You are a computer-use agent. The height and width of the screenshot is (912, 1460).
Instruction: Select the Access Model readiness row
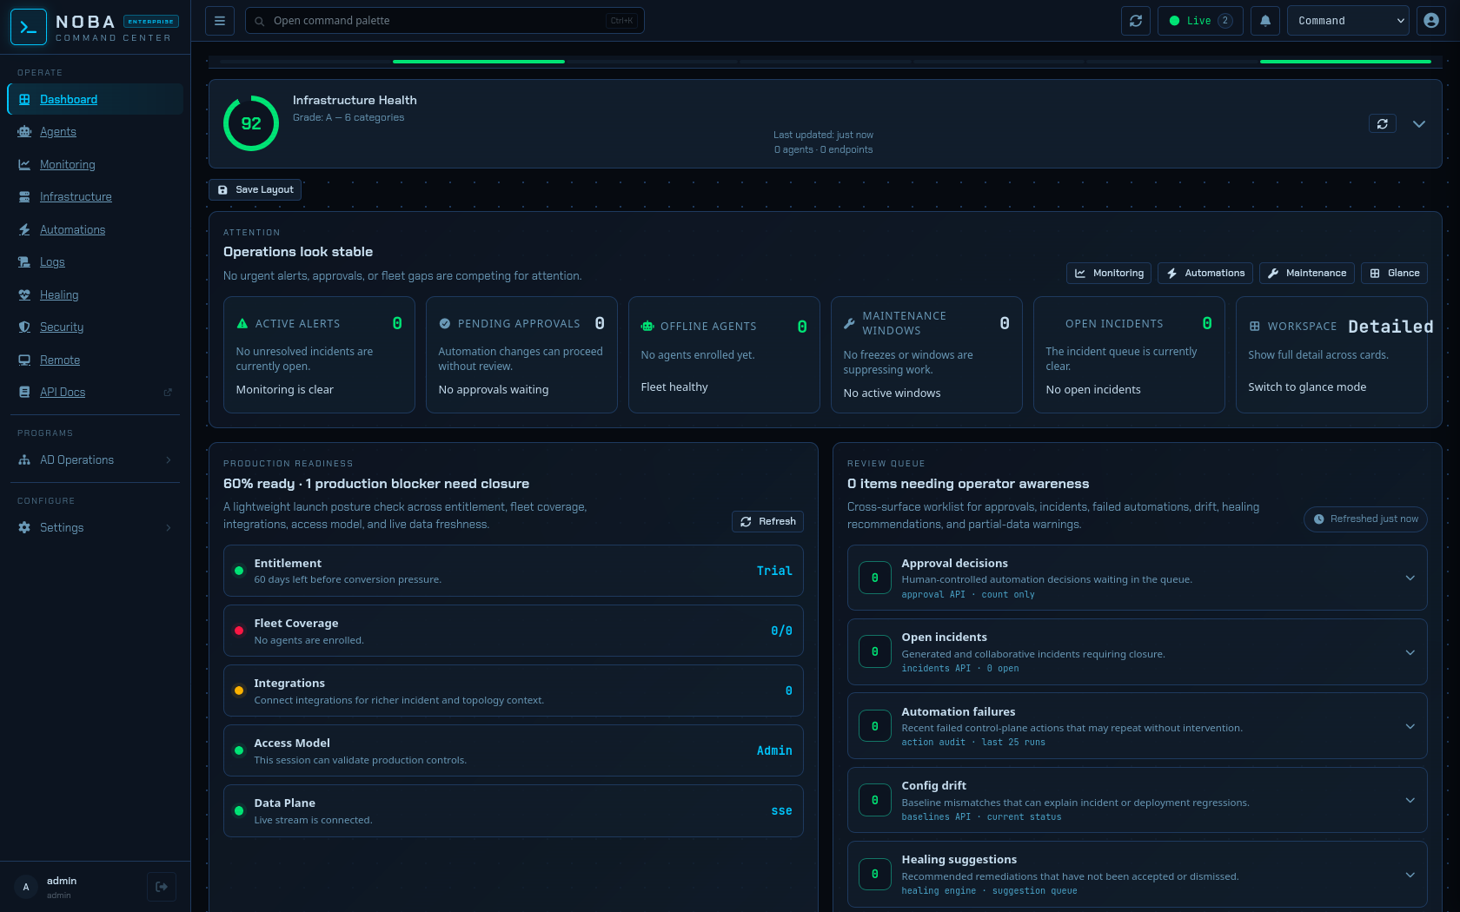pyautogui.click(x=514, y=750)
